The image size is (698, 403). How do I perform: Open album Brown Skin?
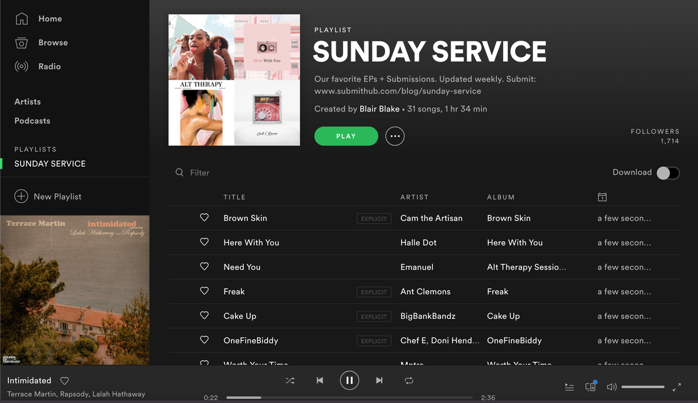click(509, 218)
